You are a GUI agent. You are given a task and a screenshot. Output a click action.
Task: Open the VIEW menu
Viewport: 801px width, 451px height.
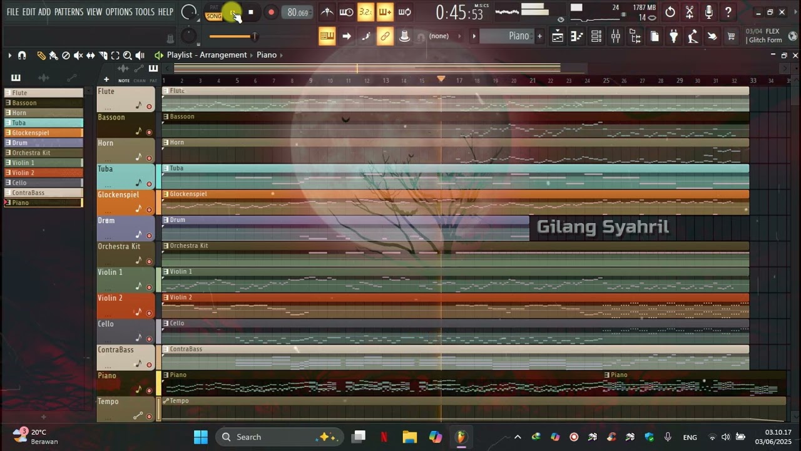point(94,12)
